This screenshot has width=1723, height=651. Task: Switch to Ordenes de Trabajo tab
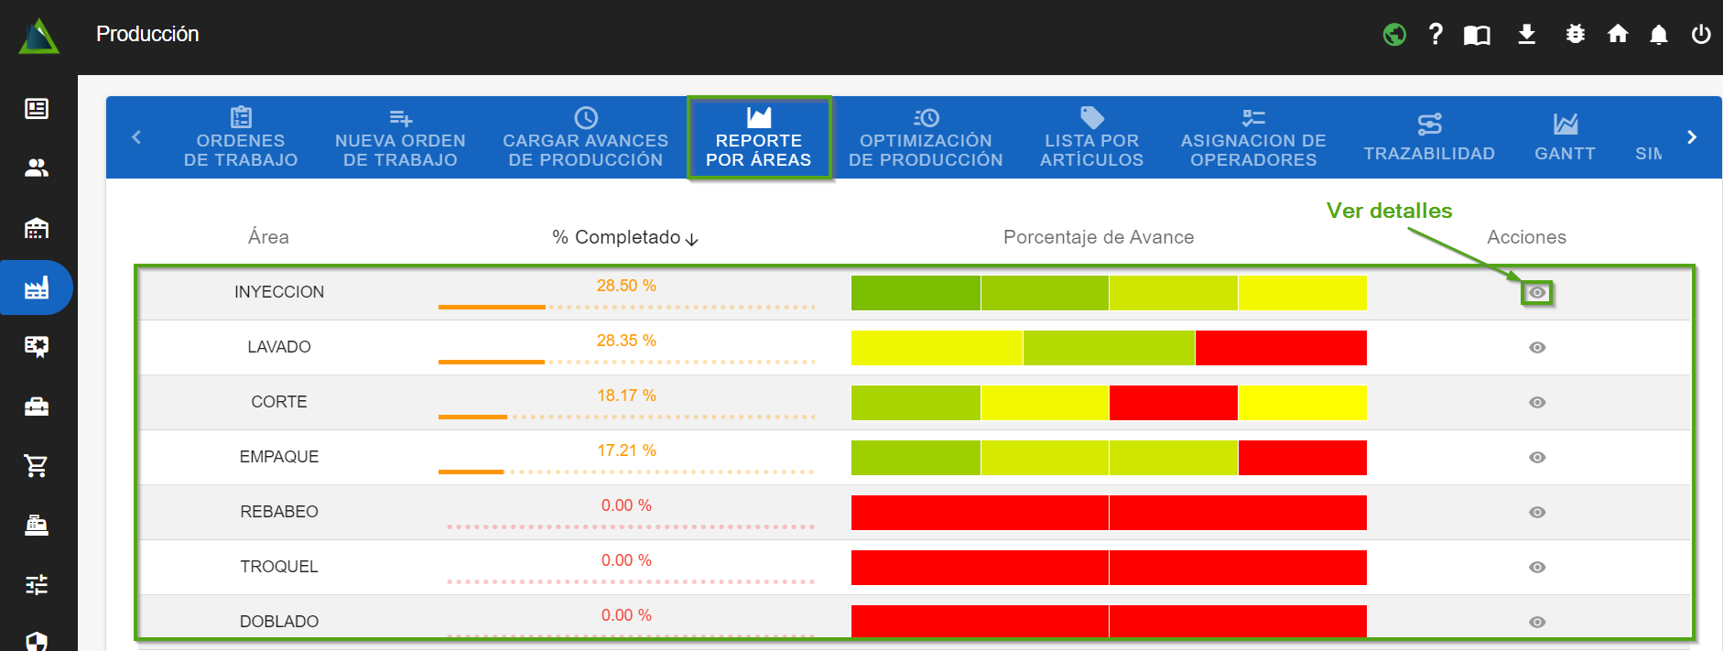coord(241,137)
